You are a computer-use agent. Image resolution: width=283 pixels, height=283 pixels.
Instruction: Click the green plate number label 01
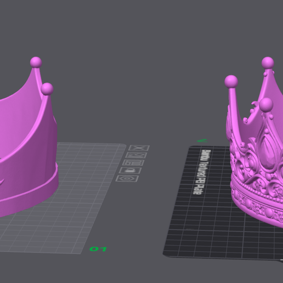pos(98,249)
